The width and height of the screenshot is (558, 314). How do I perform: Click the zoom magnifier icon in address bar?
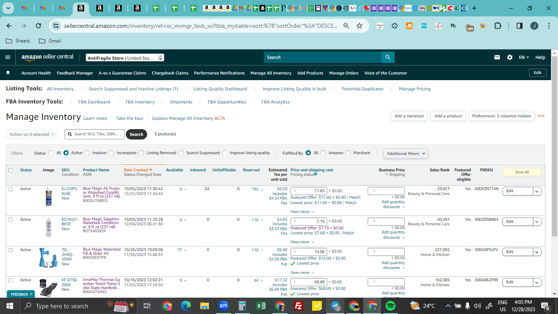346,26
